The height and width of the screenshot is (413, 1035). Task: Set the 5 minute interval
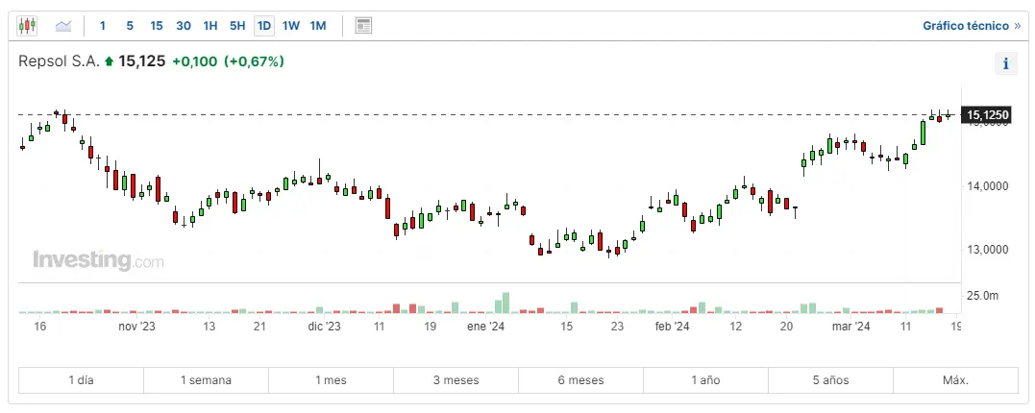point(130,26)
